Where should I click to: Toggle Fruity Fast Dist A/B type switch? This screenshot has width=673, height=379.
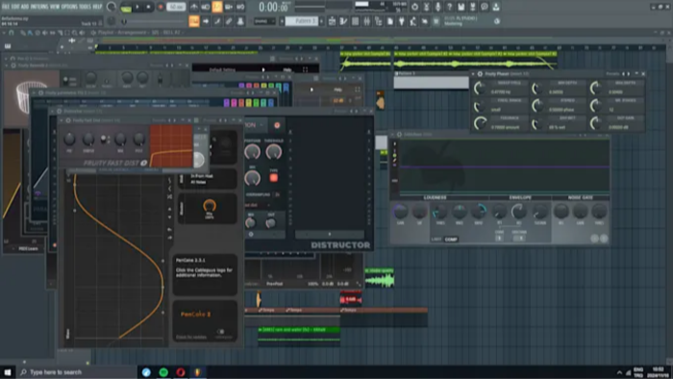(104, 139)
